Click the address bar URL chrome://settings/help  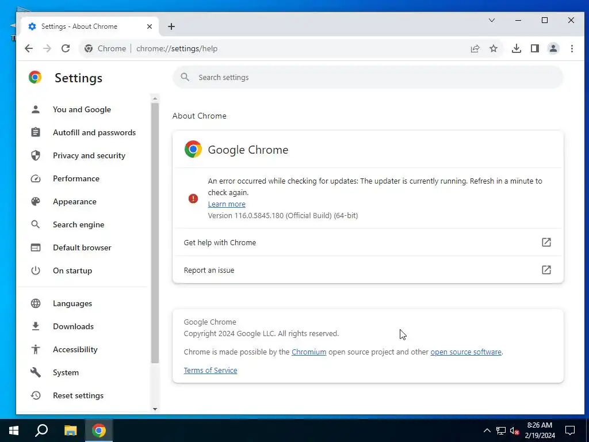177,48
